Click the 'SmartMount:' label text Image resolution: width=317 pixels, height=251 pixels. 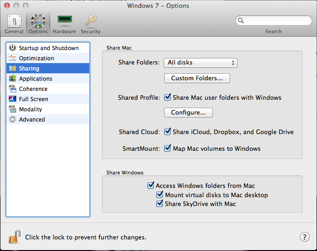pos(141,148)
